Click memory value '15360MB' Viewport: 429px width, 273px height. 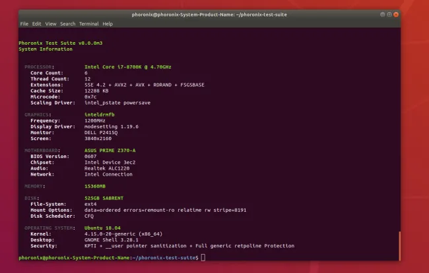(x=95, y=186)
